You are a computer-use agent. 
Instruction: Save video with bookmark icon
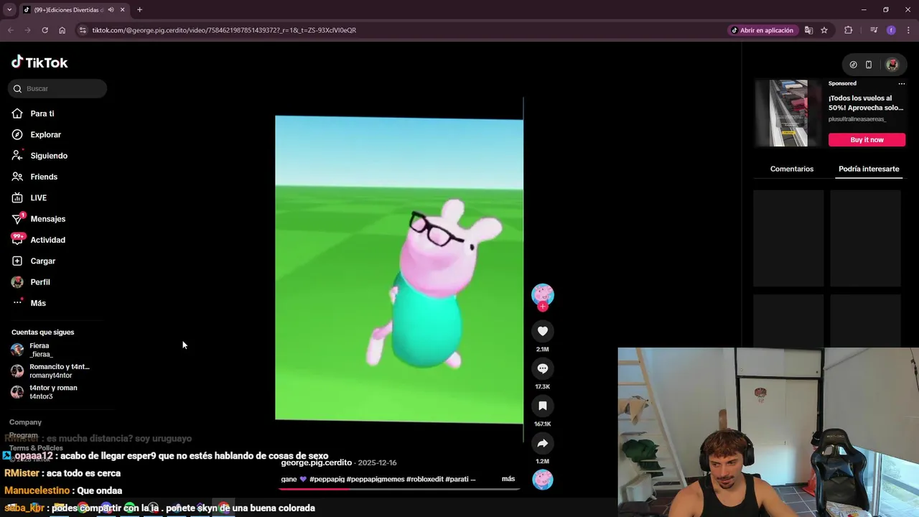(543, 406)
